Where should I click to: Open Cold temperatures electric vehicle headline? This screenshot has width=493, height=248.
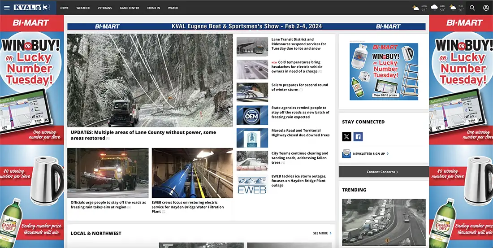point(297,67)
